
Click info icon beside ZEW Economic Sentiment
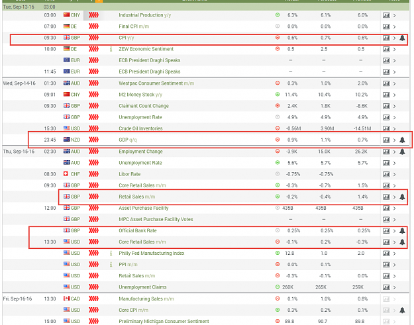[111, 49]
